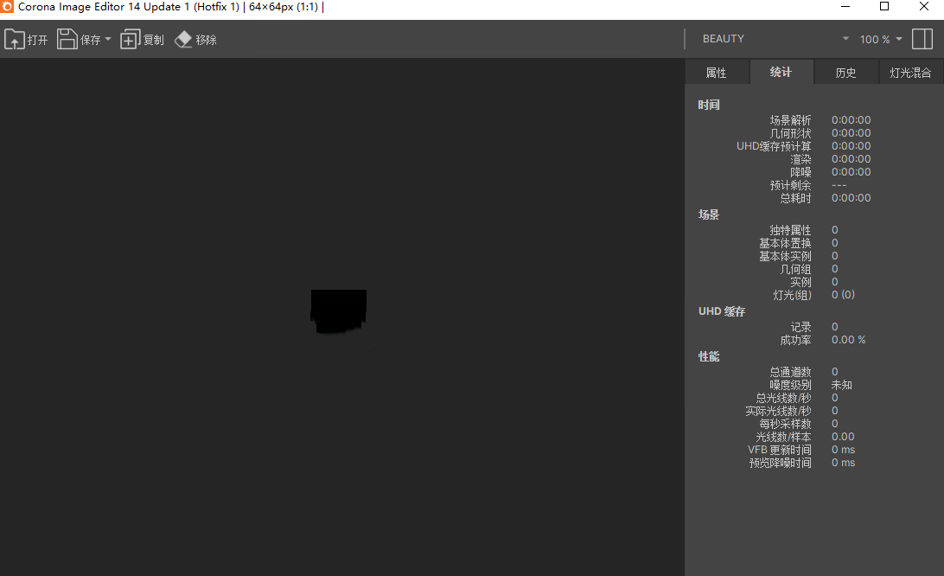Click the 记录 label under UHD 缓存

tap(800, 327)
